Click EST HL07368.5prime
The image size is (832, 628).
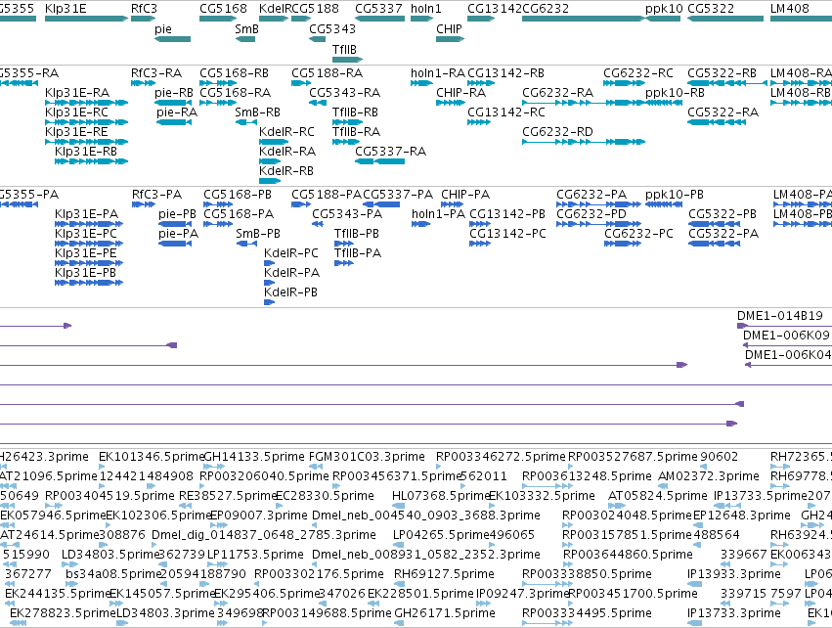(x=398, y=506)
